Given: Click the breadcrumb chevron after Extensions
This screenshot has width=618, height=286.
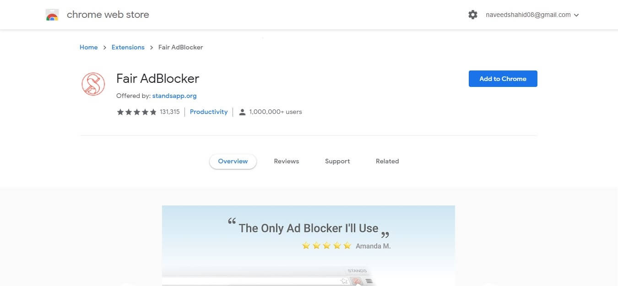Looking at the screenshot, I should click(152, 47).
